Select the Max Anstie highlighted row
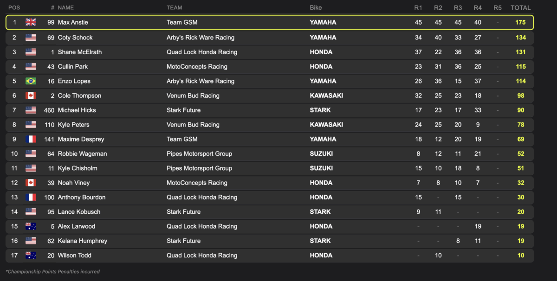This screenshot has height=281, width=557. (269, 22)
